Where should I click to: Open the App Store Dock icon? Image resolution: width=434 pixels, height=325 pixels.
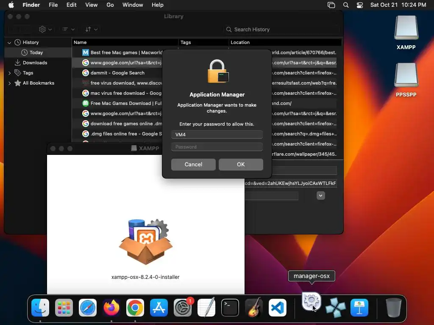tap(159, 308)
